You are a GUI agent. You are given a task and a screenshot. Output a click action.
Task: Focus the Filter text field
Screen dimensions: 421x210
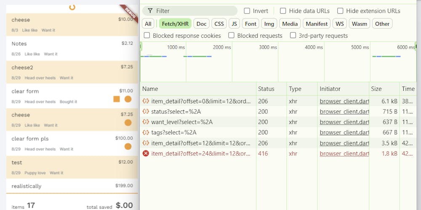click(194, 11)
